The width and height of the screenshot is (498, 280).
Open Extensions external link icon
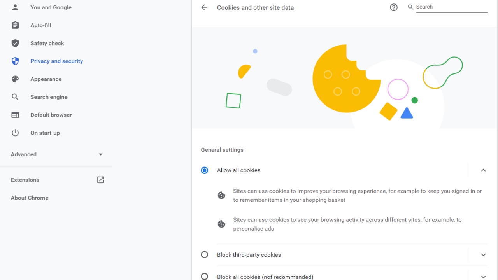[101, 180]
